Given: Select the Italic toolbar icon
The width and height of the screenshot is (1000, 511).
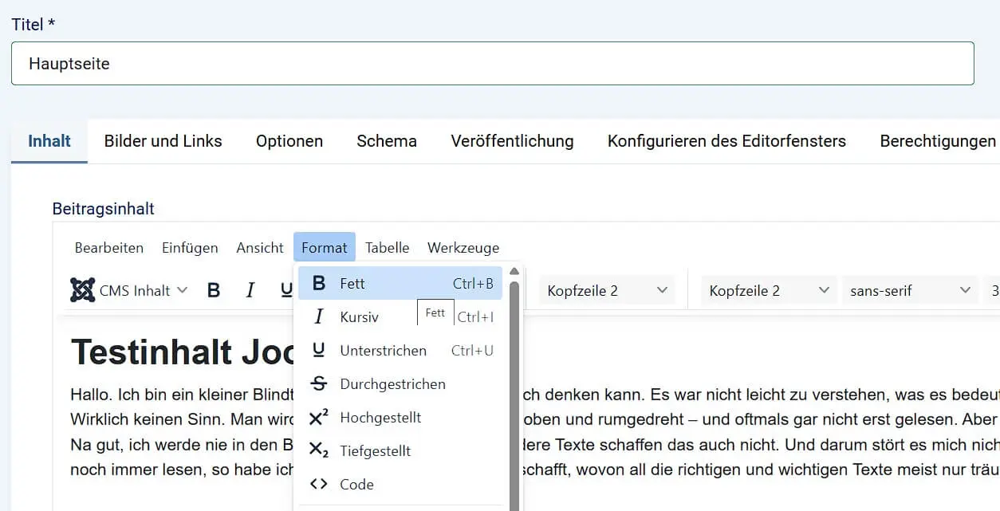Looking at the screenshot, I should (x=250, y=289).
